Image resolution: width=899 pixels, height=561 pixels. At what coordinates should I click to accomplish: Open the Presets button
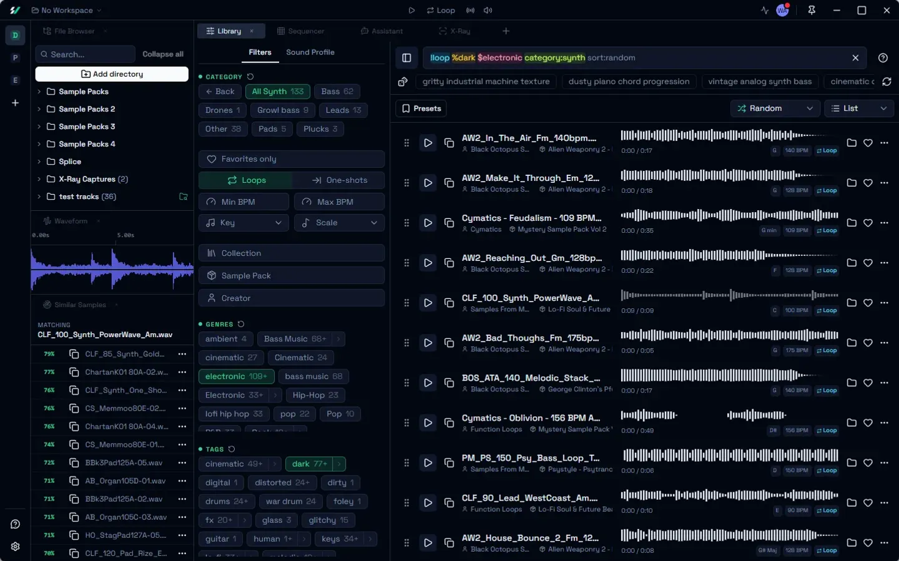pyautogui.click(x=421, y=109)
